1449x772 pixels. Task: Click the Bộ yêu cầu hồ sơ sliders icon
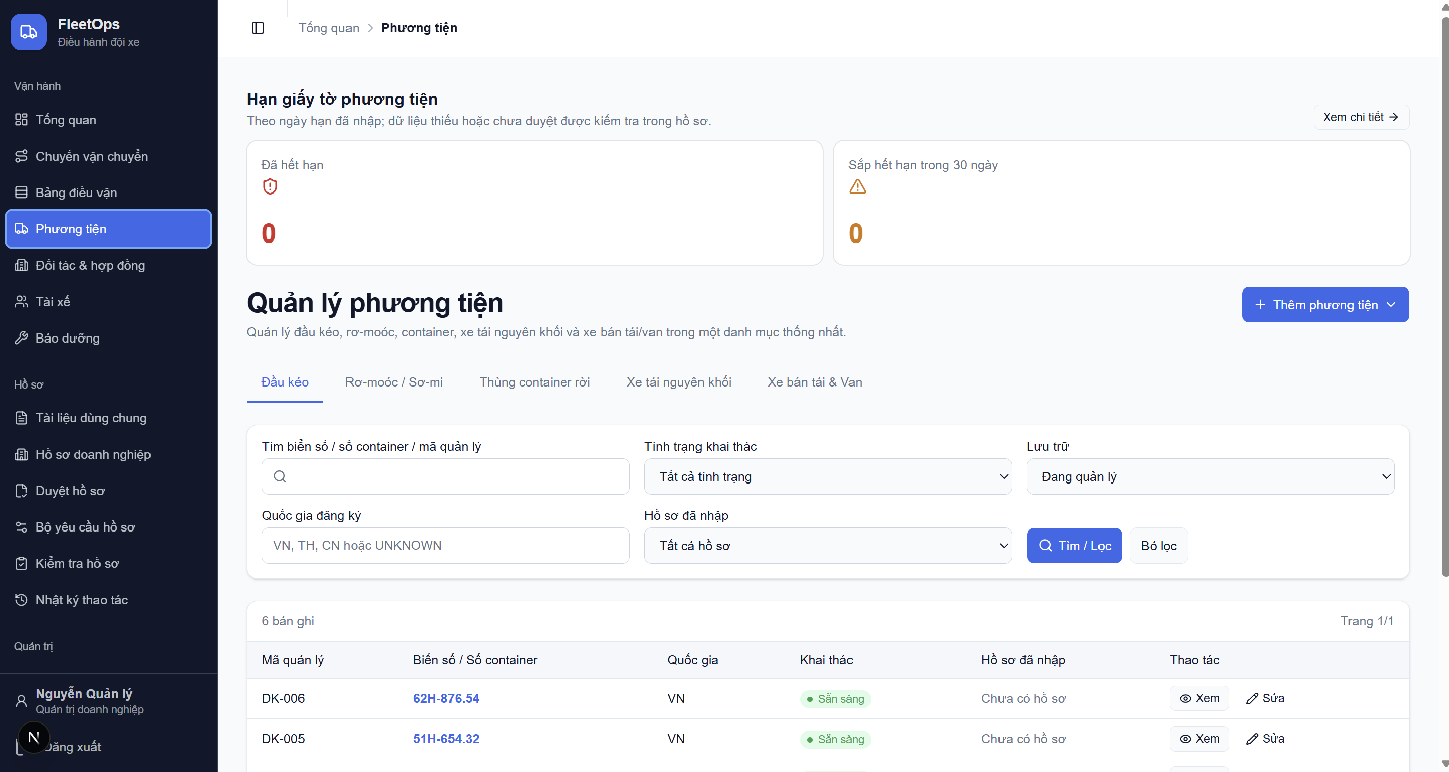[x=21, y=527]
